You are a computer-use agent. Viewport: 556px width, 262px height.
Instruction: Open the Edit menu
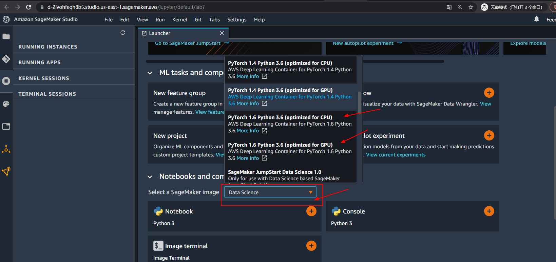[125, 20]
